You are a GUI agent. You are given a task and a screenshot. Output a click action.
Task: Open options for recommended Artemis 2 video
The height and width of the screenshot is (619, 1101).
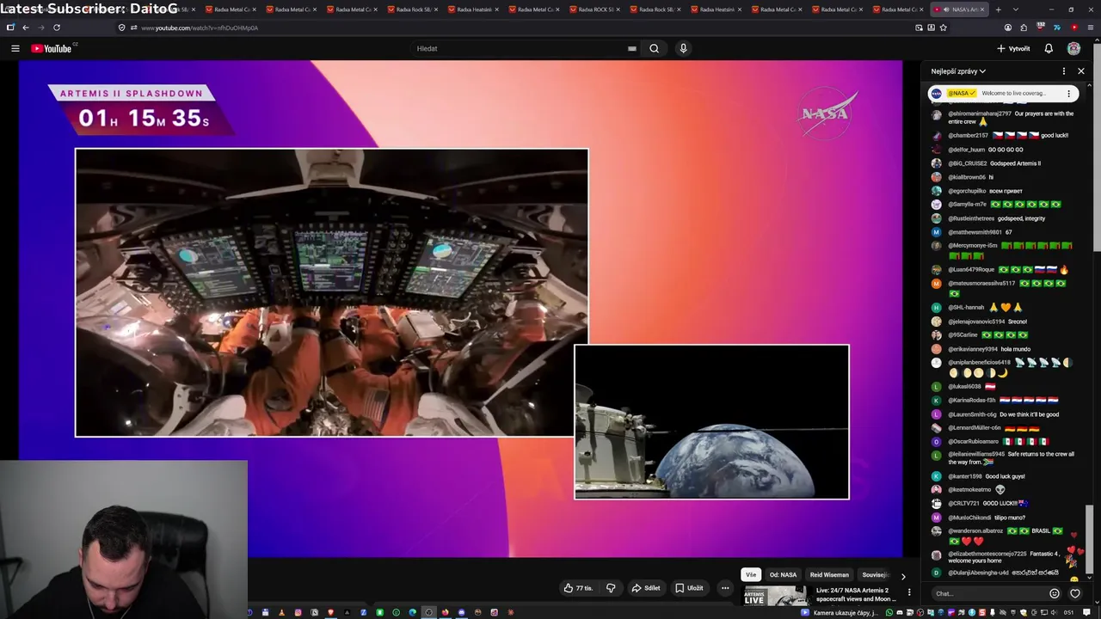pyautogui.click(x=909, y=592)
